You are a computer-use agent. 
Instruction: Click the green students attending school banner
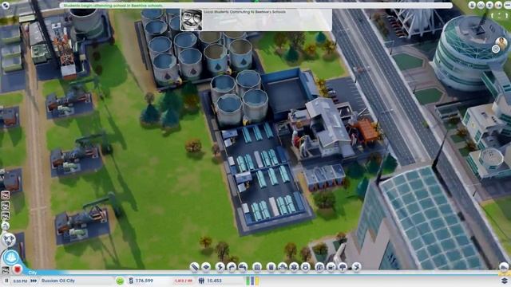[x=255, y=6]
